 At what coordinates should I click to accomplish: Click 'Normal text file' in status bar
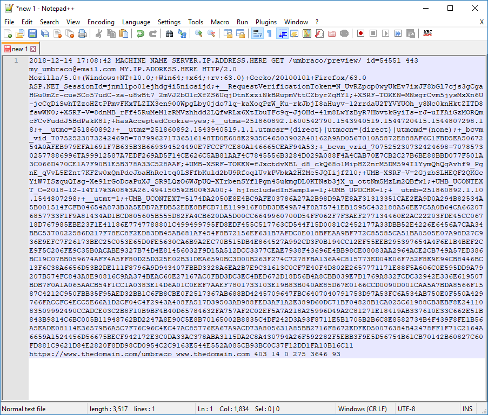pyautogui.click(x=24, y=409)
